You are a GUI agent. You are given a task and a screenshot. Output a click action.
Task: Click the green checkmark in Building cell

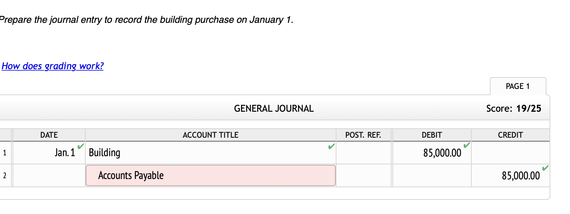[x=331, y=147]
